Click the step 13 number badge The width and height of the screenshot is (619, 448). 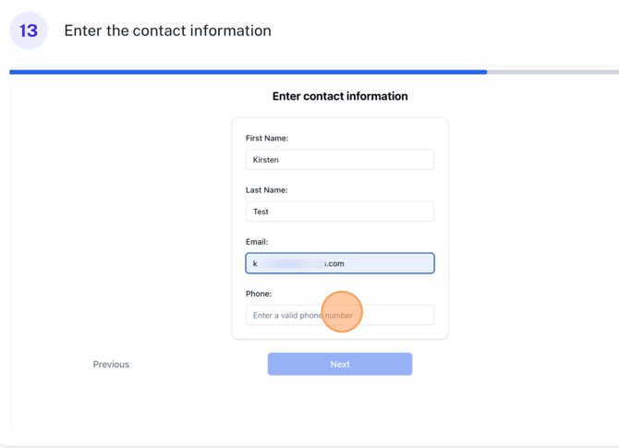(29, 30)
